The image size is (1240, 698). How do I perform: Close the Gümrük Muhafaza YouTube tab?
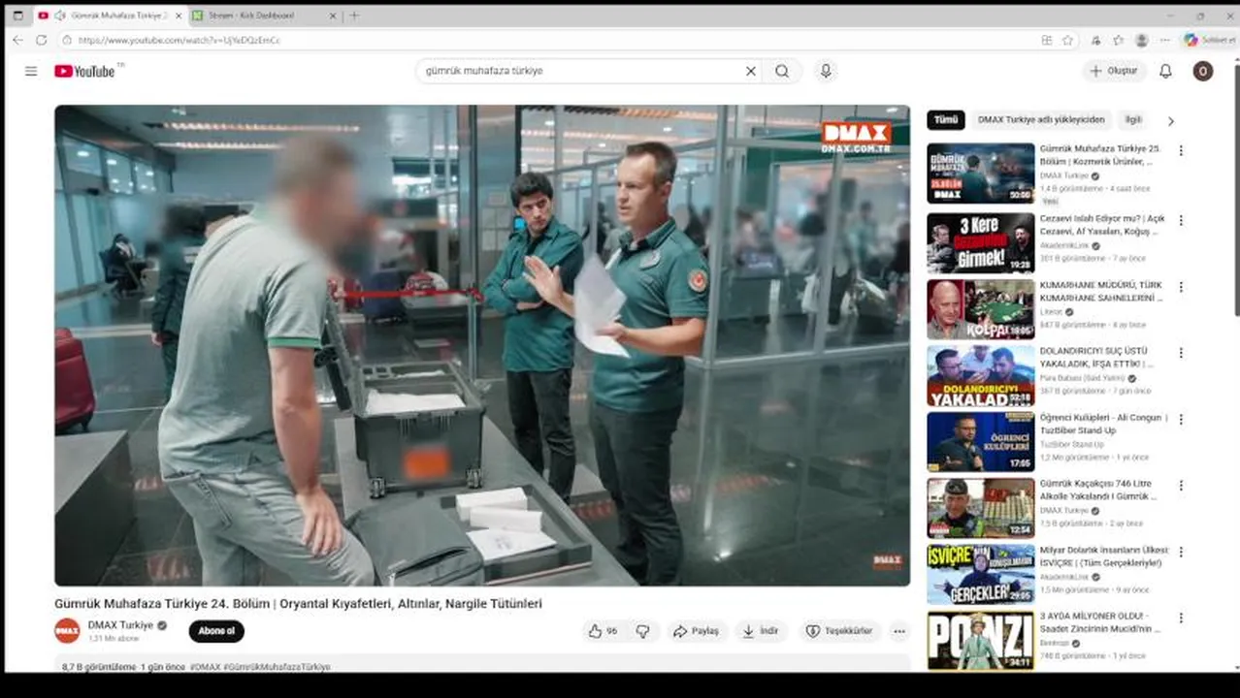tap(179, 16)
